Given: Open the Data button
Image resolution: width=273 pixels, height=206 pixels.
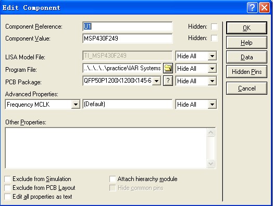Looking at the screenshot, I should tap(246, 57).
